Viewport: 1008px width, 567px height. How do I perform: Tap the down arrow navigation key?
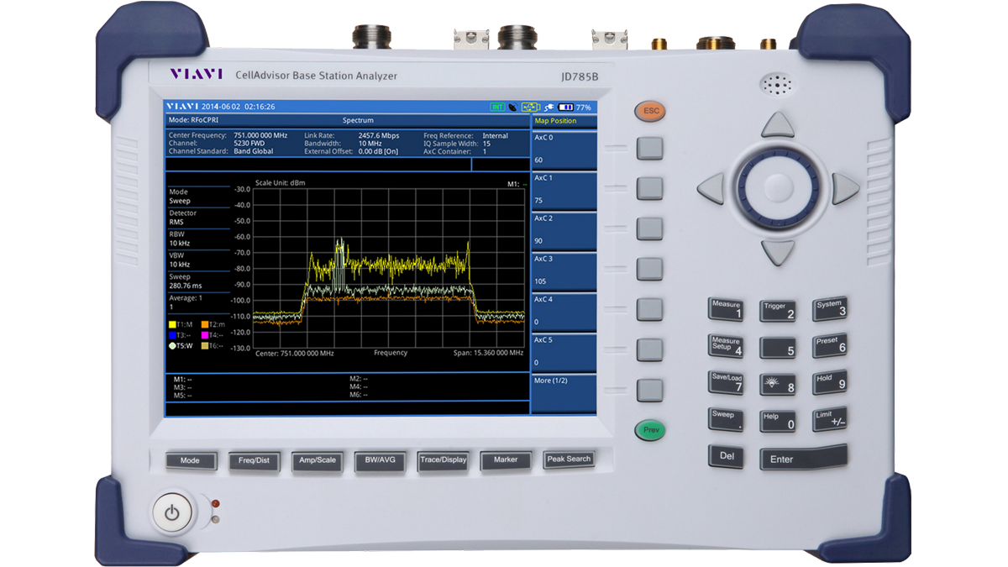click(x=777, y=253)
